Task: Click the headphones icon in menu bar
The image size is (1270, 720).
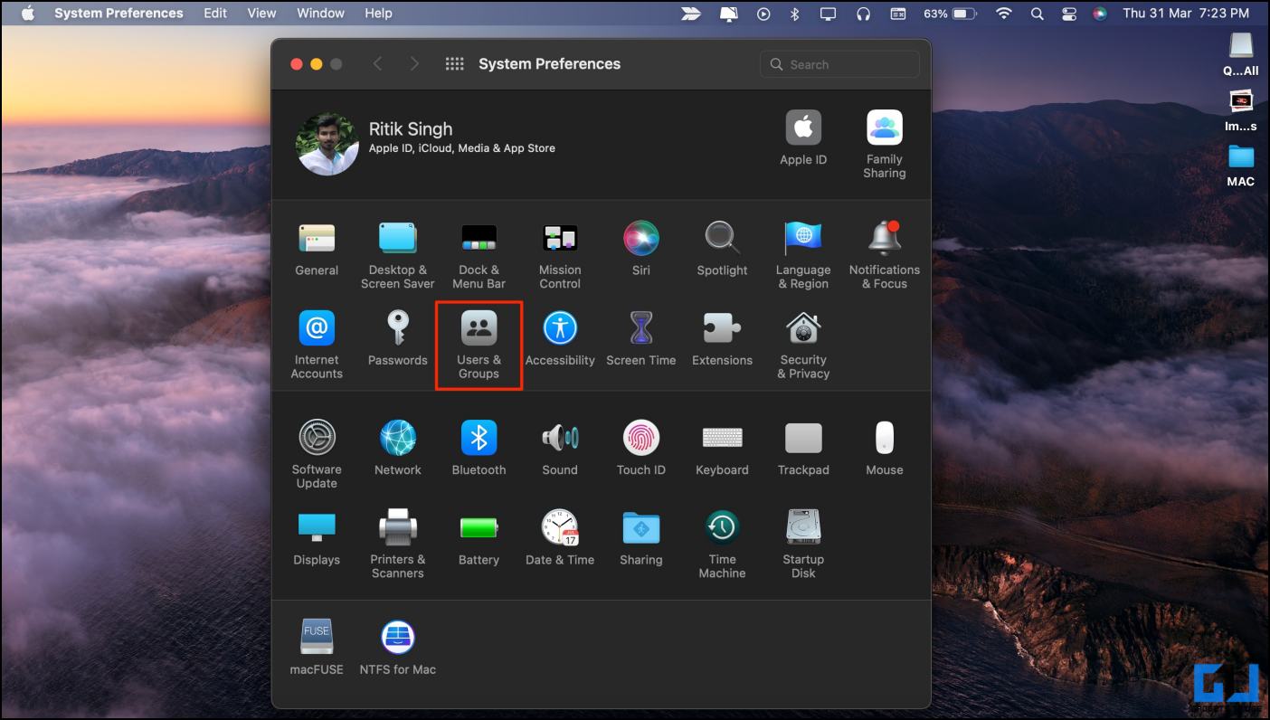Action: [x=863, y=13]
